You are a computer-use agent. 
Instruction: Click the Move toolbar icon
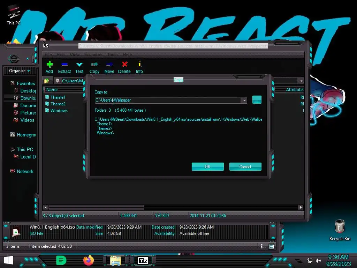[x=109, y=67]
